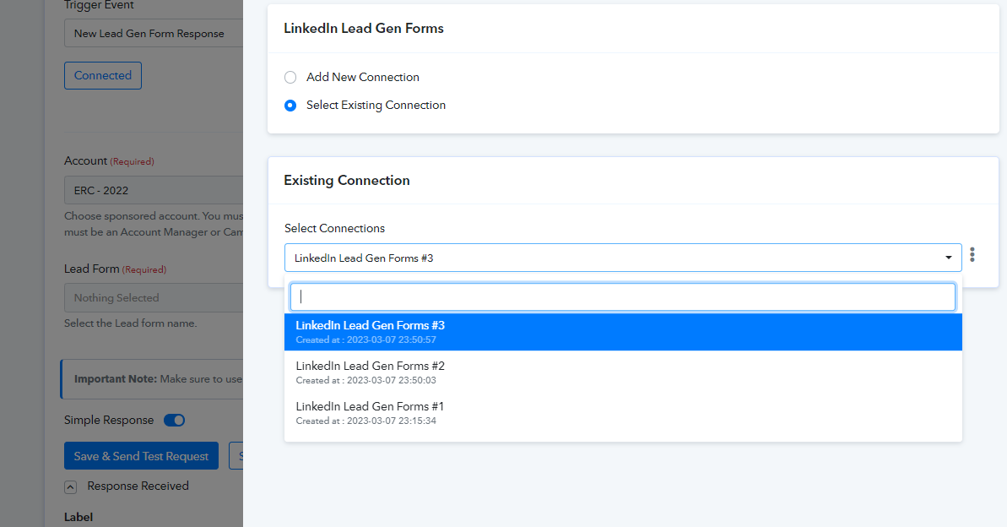This screenshot has height=527, width=1007.
Task: Open the Trigger Event field showing New Lead Gen Form Response
Action: point(154,34)
